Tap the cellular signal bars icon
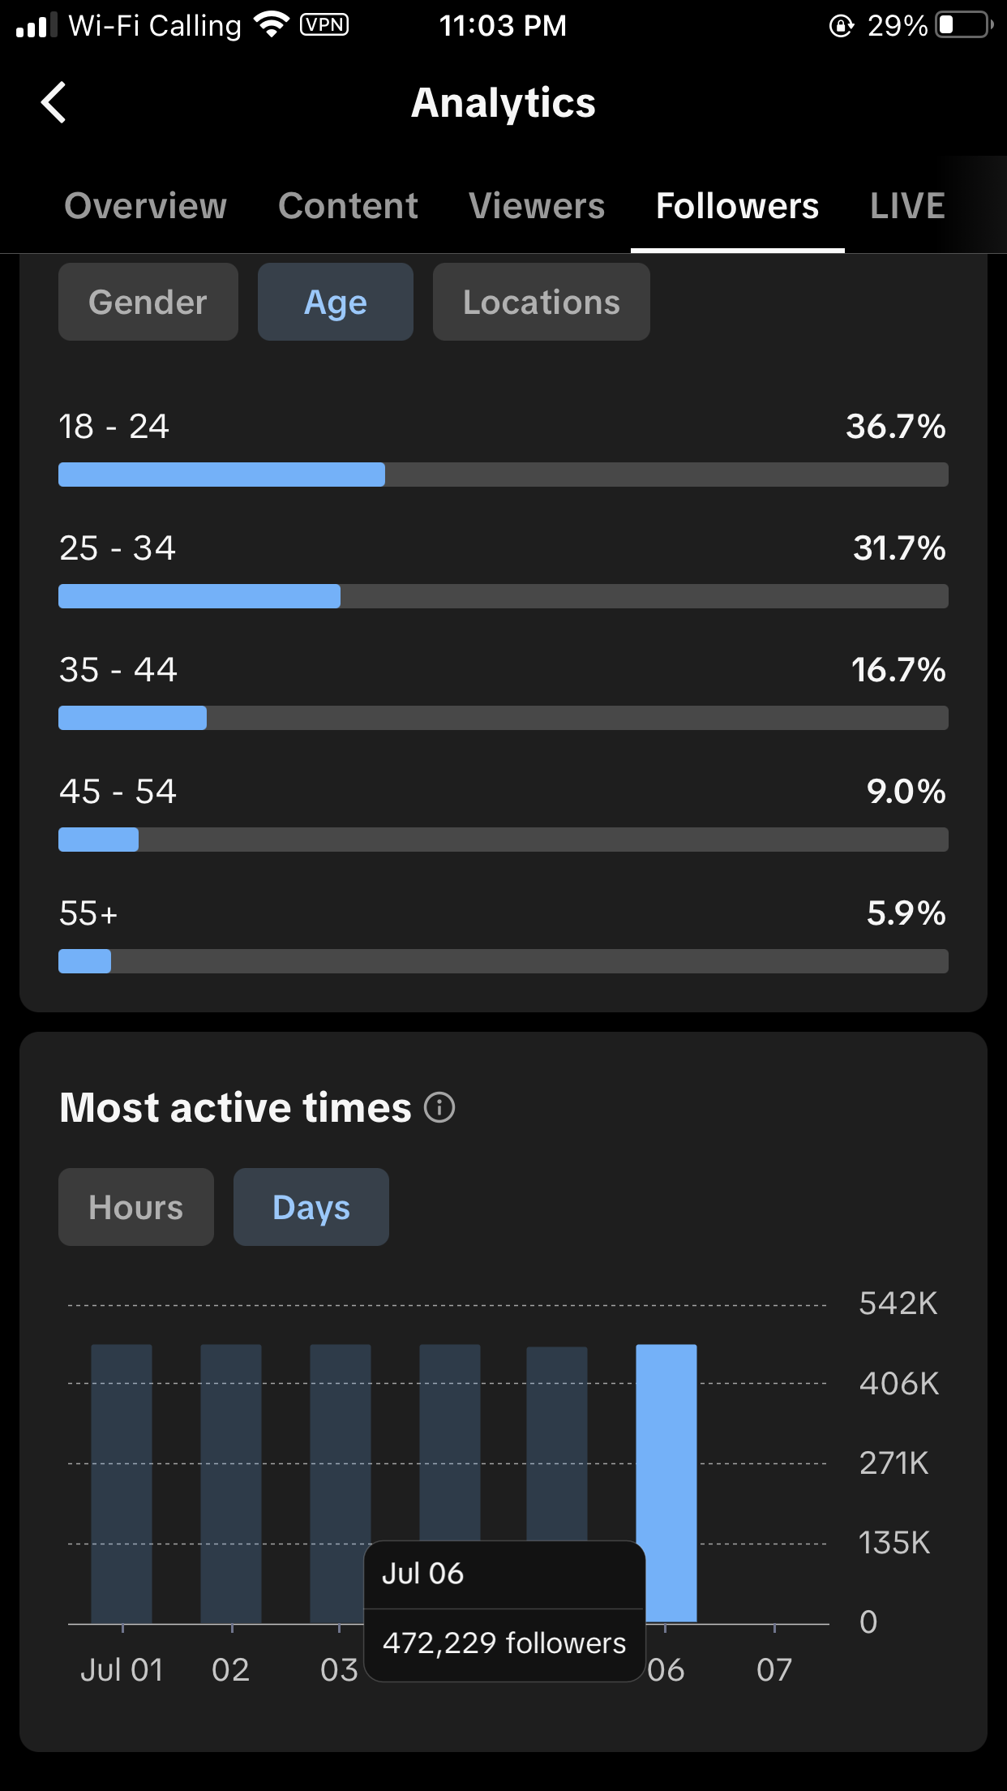This screenshot has height=1791, width=1007. point(36,25)
